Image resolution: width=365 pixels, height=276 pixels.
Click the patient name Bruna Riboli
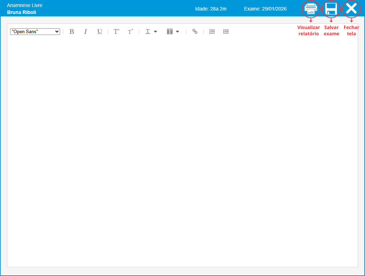pyautogui.click(x=22, y=12)
